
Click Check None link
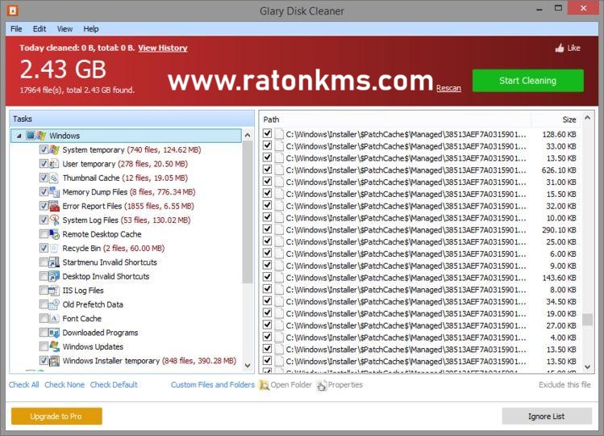65,384
